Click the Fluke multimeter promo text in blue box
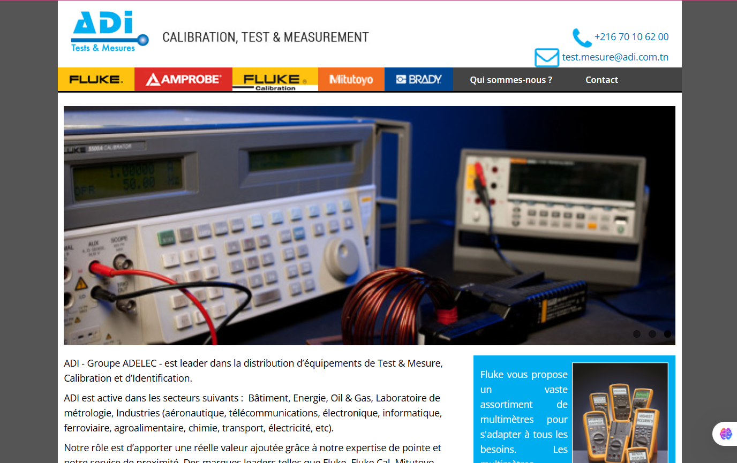This screenshot has height=463, width=737. [523, 412]
